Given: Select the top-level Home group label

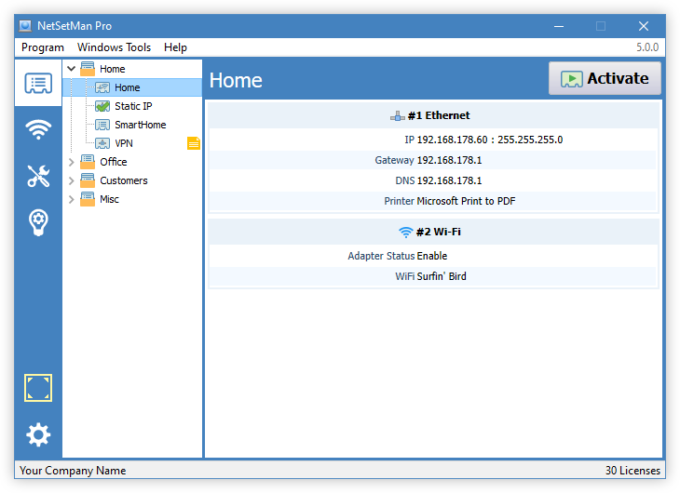Looking at the screenshot, I should pyautogui.click(x=113, y=69).
